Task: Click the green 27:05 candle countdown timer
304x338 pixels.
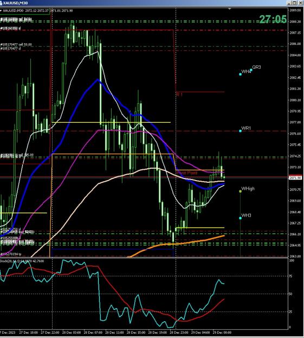Action: [x=273, y=19]
